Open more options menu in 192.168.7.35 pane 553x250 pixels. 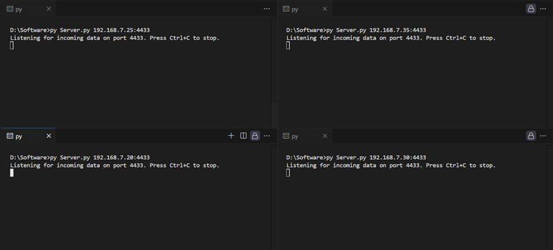[543, 9]
